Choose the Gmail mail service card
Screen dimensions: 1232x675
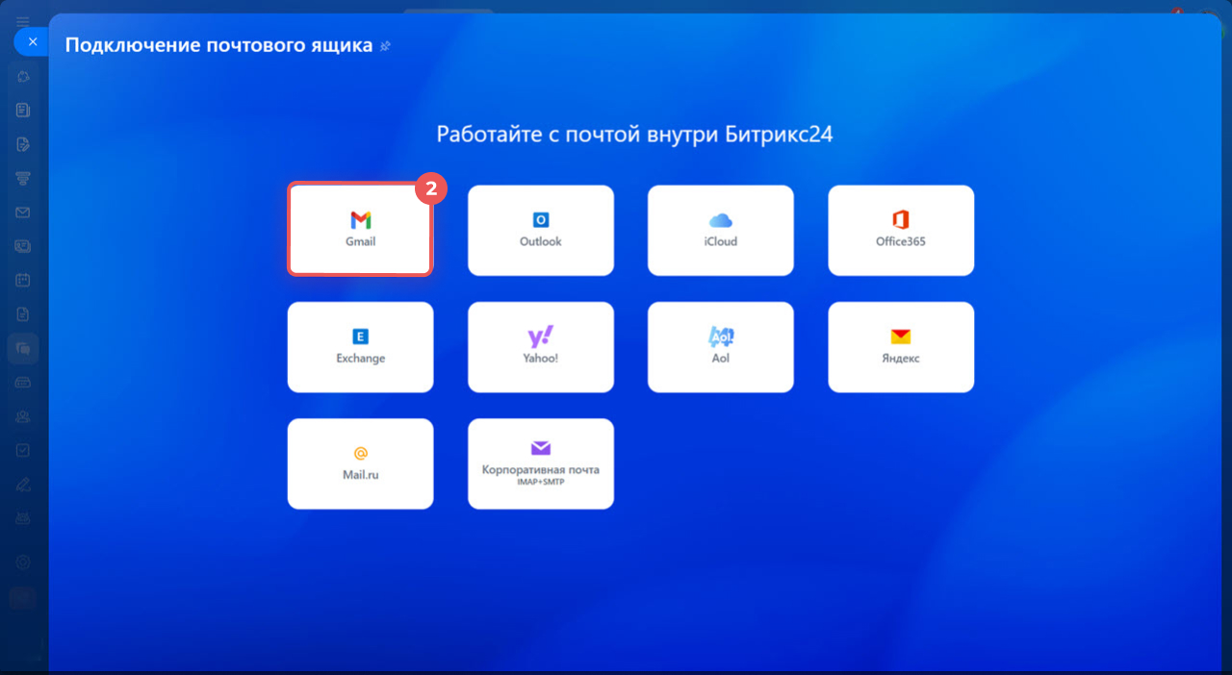(x=360, y=230)
